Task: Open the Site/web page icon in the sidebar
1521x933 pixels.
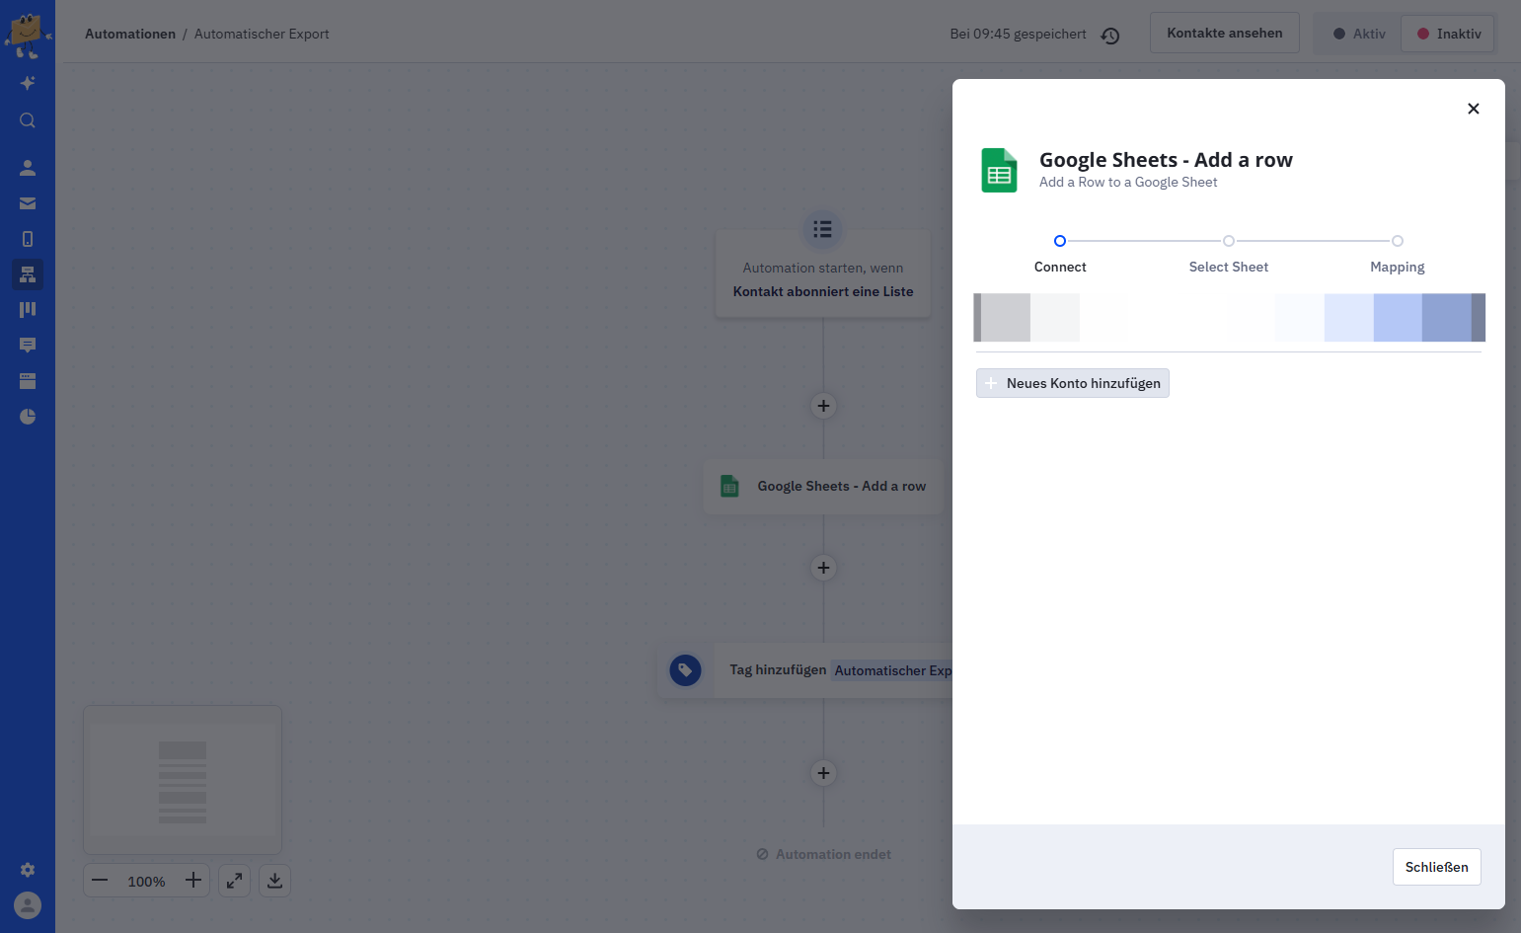Action: (x=28, y=381)
